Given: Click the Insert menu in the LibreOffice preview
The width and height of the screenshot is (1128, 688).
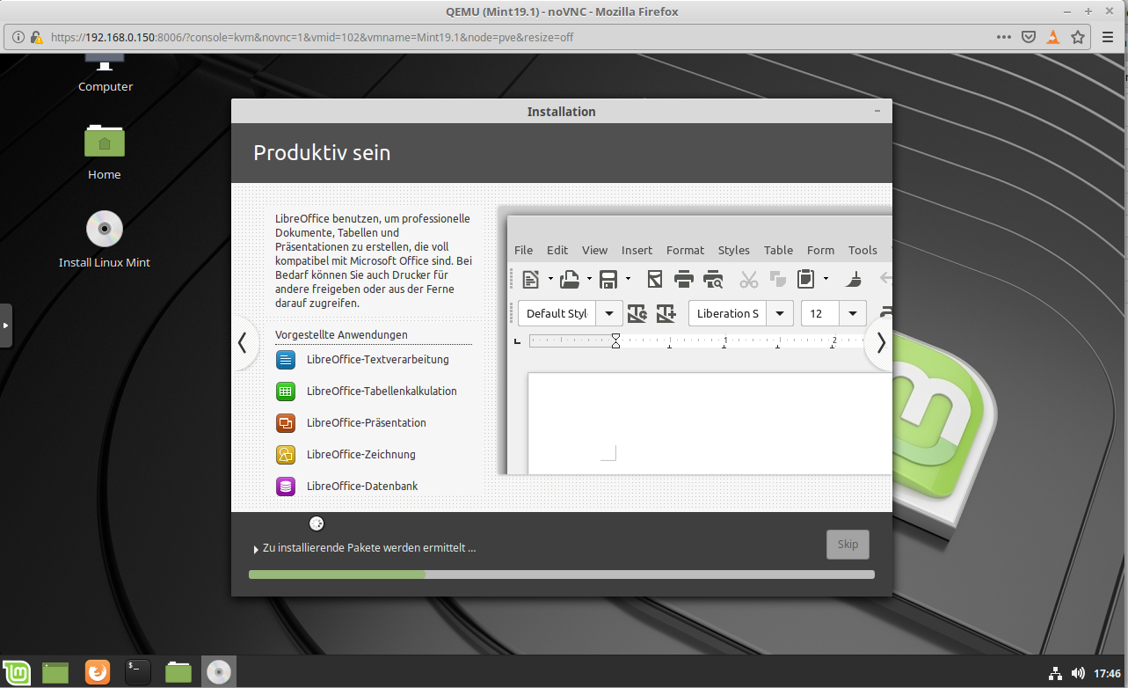Looking at the screenshot, I should (637, 250).
